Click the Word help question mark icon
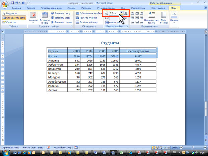The width and height of the screenshot is (208, 156). [x=204, y=8]
